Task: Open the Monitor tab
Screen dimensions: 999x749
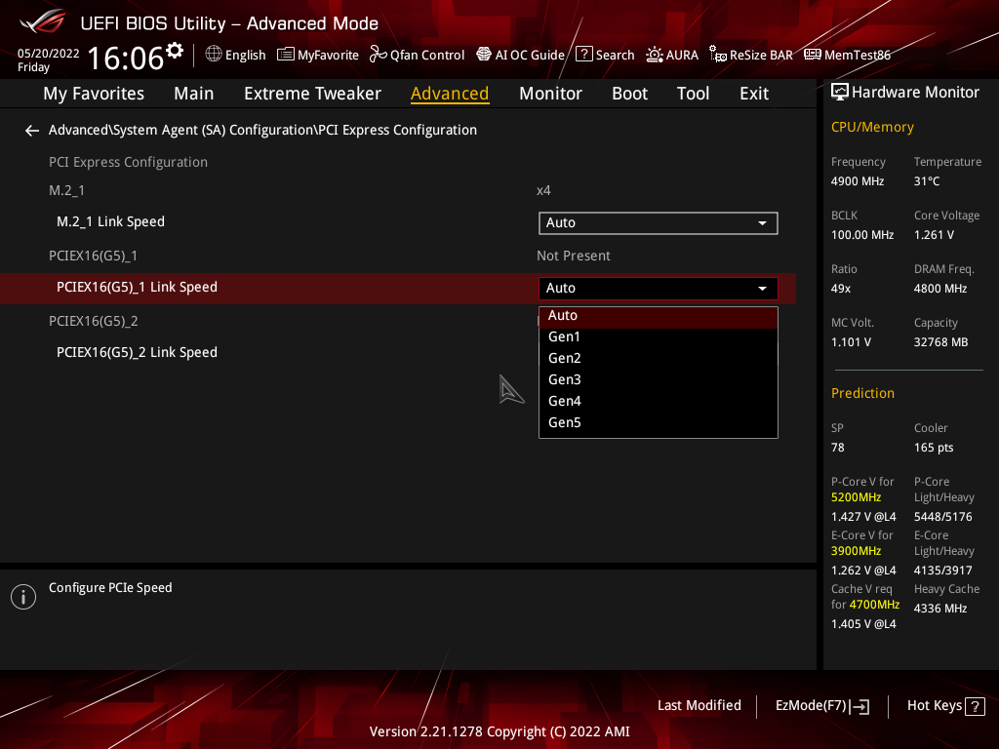Action: click(x=550, y=94)
